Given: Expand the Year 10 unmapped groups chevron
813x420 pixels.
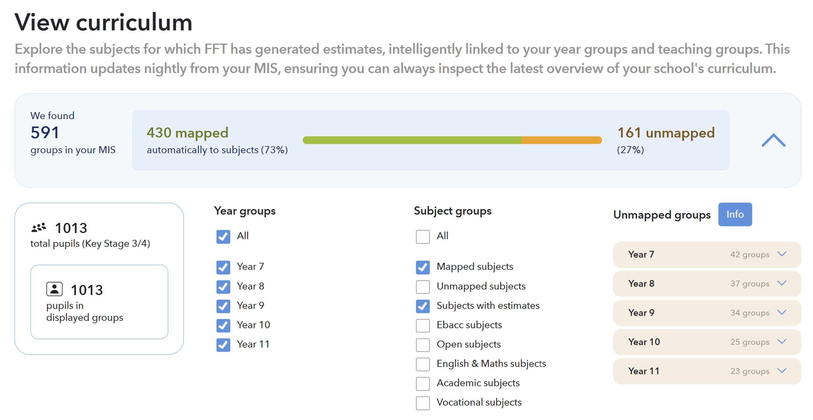Looking at the screenshot, I should click(782, 342).
